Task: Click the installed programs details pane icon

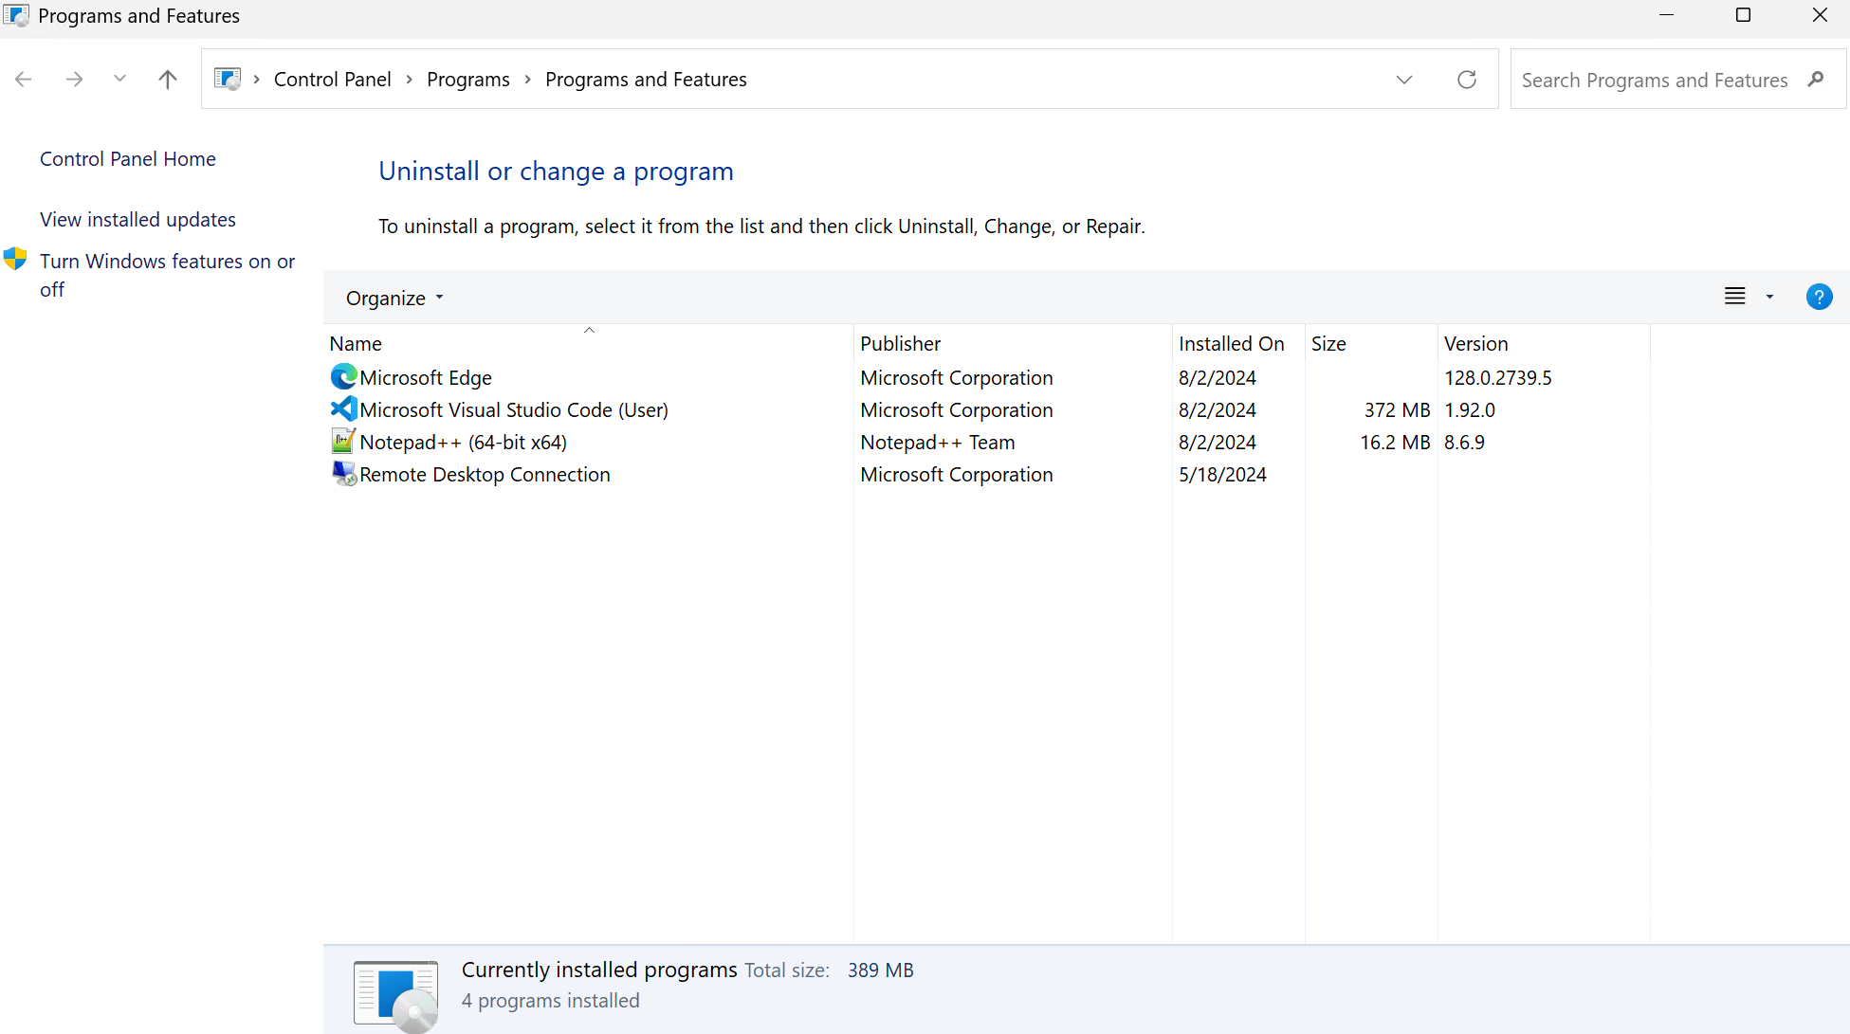Action: point(396,995)
